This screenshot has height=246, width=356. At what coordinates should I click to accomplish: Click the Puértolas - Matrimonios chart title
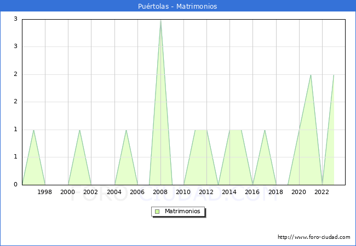pyautogui.click(x=178, y=6)
